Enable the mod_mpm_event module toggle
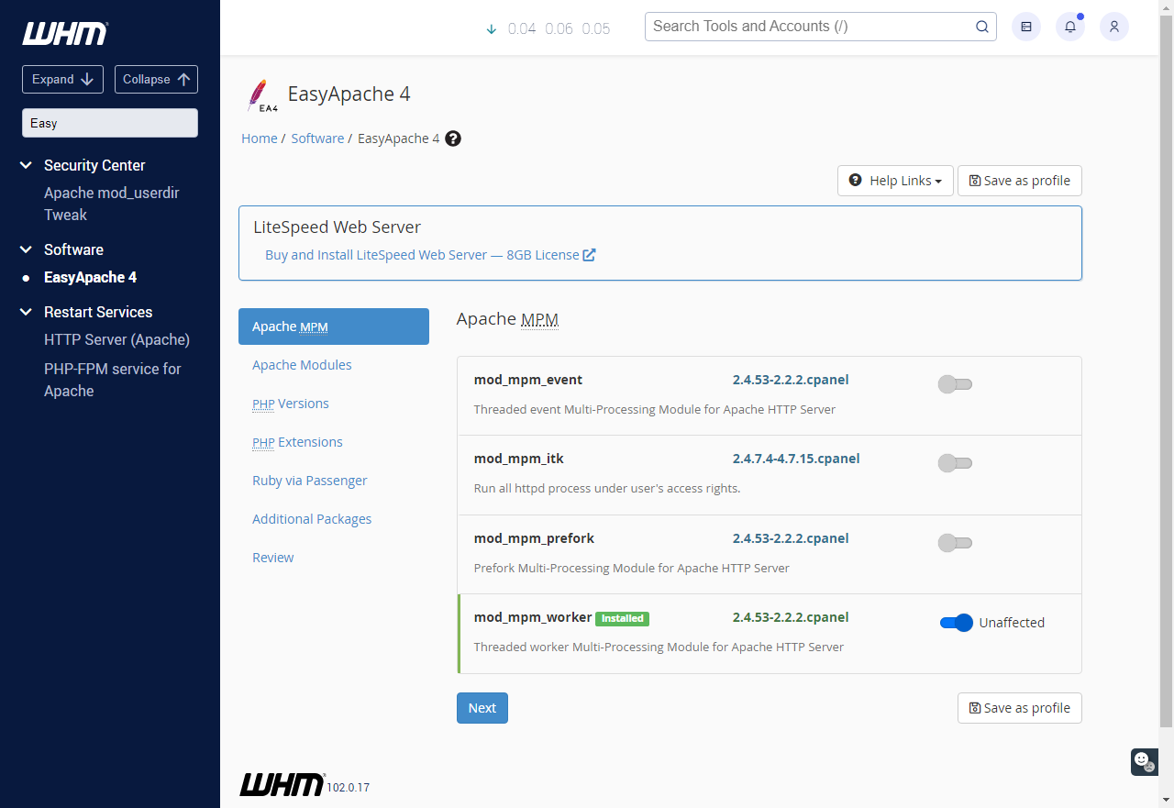Viewport: 1174px width, 808px height. (955, 384)
